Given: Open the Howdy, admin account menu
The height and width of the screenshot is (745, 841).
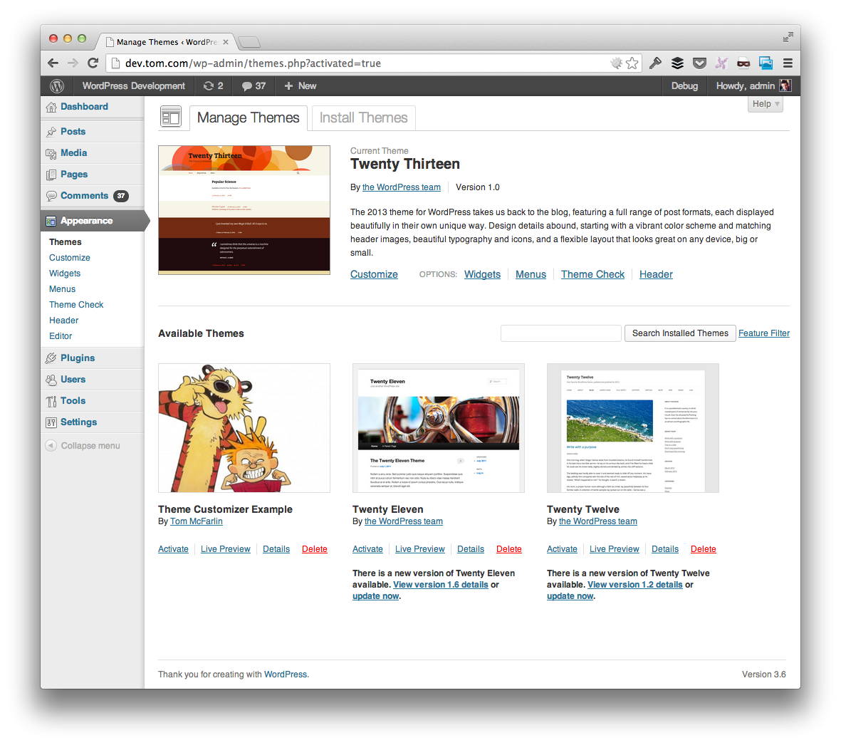Looking at the screenshot, I should point(753,85).
